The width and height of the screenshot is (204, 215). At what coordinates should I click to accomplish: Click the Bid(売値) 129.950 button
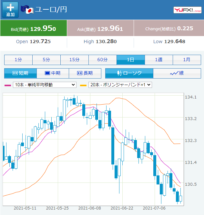coord(34,28)
